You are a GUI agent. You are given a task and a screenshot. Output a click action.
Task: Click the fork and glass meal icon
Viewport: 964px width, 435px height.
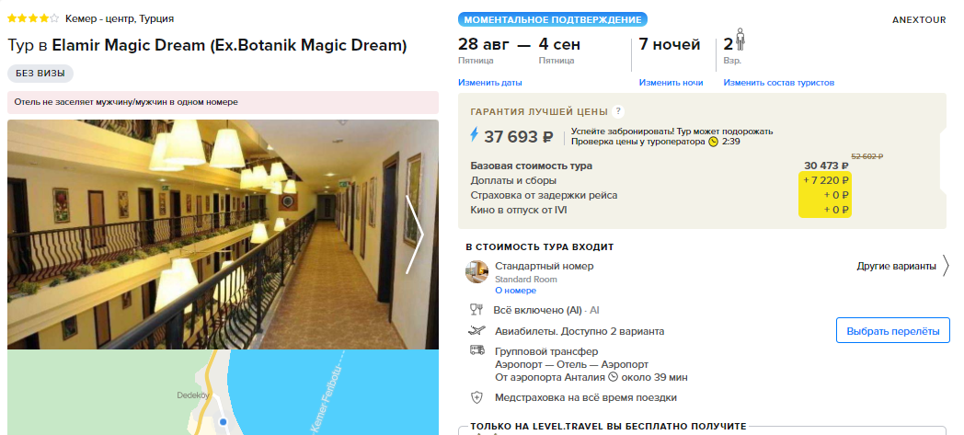[x=476, y=310]
